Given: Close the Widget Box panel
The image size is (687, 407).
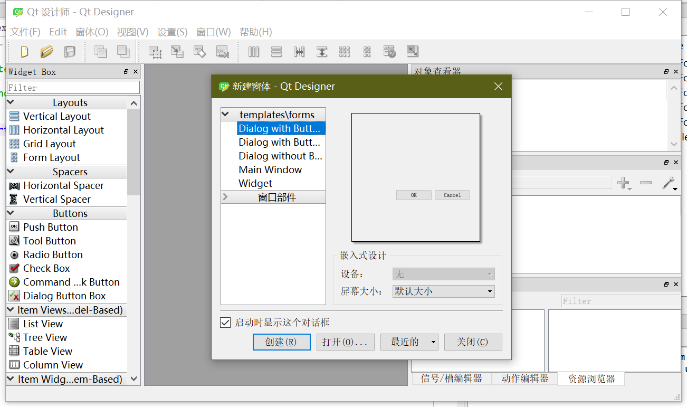Looking at the screenshot, I should tap(136, 72).
